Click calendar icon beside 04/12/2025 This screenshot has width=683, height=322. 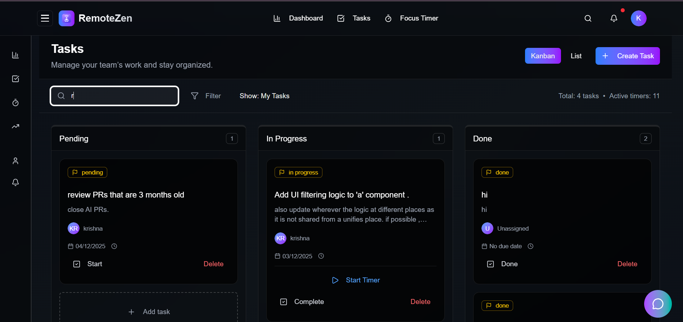(x=71, y=246)
